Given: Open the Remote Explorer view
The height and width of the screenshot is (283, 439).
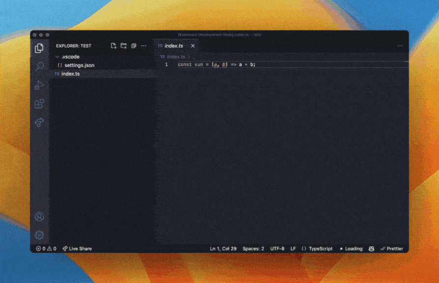Looking at the screenshot, I should tap(39, 122).
